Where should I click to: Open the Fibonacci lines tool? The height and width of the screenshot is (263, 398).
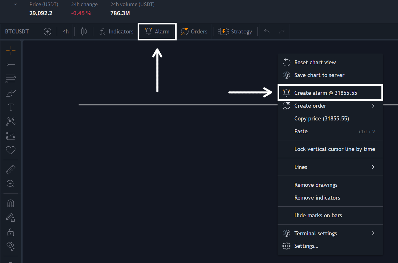(x=11, y=79)
